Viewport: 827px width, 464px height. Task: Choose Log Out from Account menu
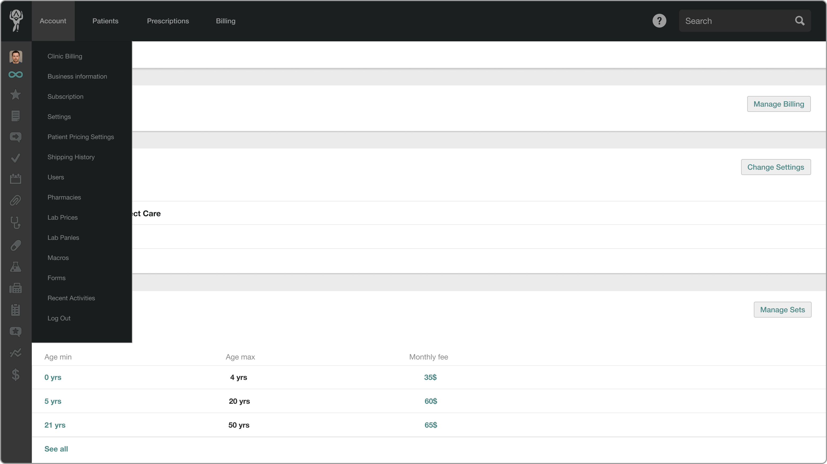click(59, 318)
